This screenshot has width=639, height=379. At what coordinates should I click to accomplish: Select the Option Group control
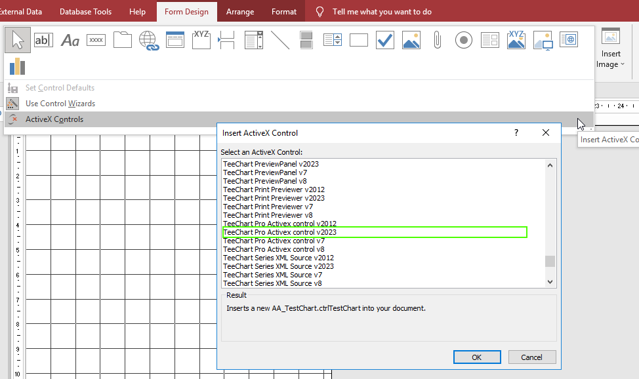pyautogui.click(x=201, y=40)
